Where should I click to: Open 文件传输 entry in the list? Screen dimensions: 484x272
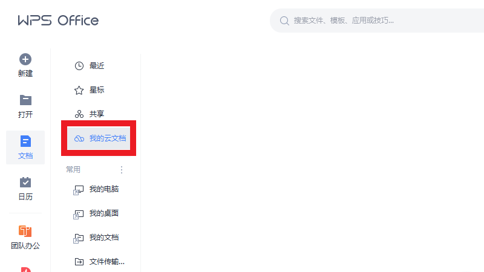99,262
